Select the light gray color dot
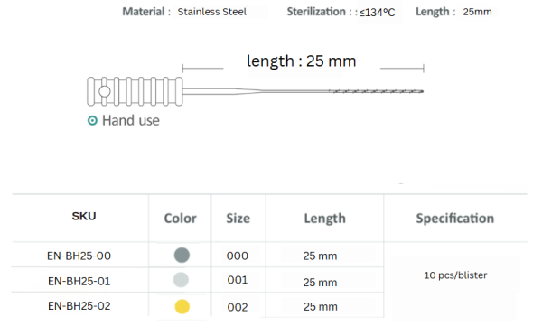The width and height of the screenshot is (542, 326). tap(181, 280)
